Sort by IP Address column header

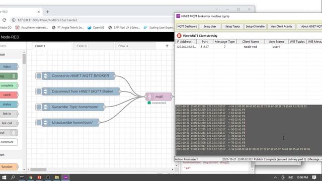pyautogui.click(x=186, y=42)
